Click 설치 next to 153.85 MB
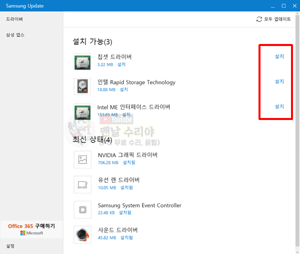Image resolution: width=300 pixels, height=254 pixels. [x=126, y=114]
